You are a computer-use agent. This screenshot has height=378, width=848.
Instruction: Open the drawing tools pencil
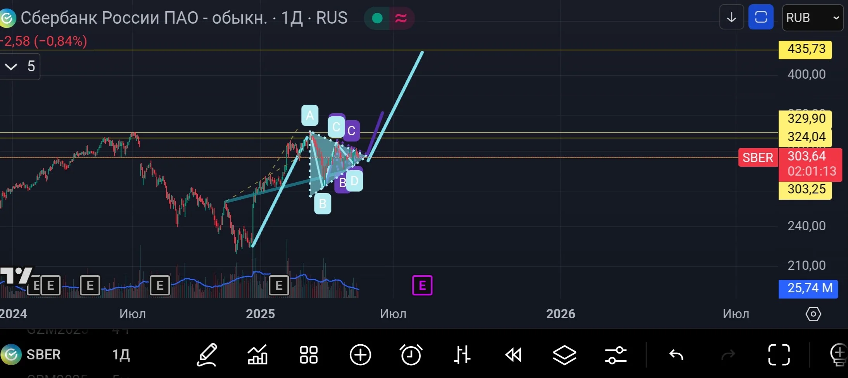207,355
